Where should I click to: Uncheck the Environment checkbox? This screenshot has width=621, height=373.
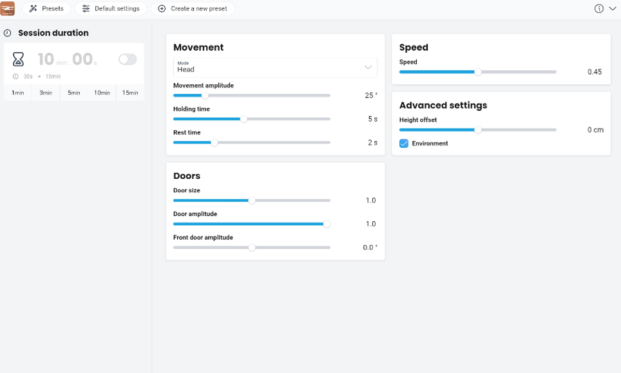(x=404, y=143)
